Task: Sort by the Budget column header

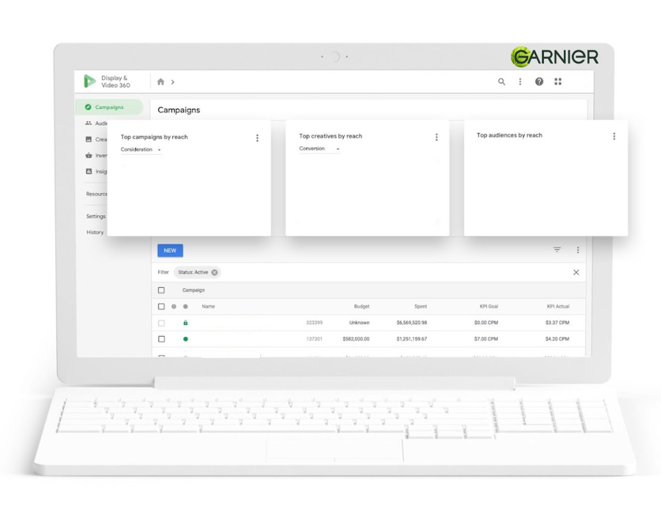Action: (362, 307)
